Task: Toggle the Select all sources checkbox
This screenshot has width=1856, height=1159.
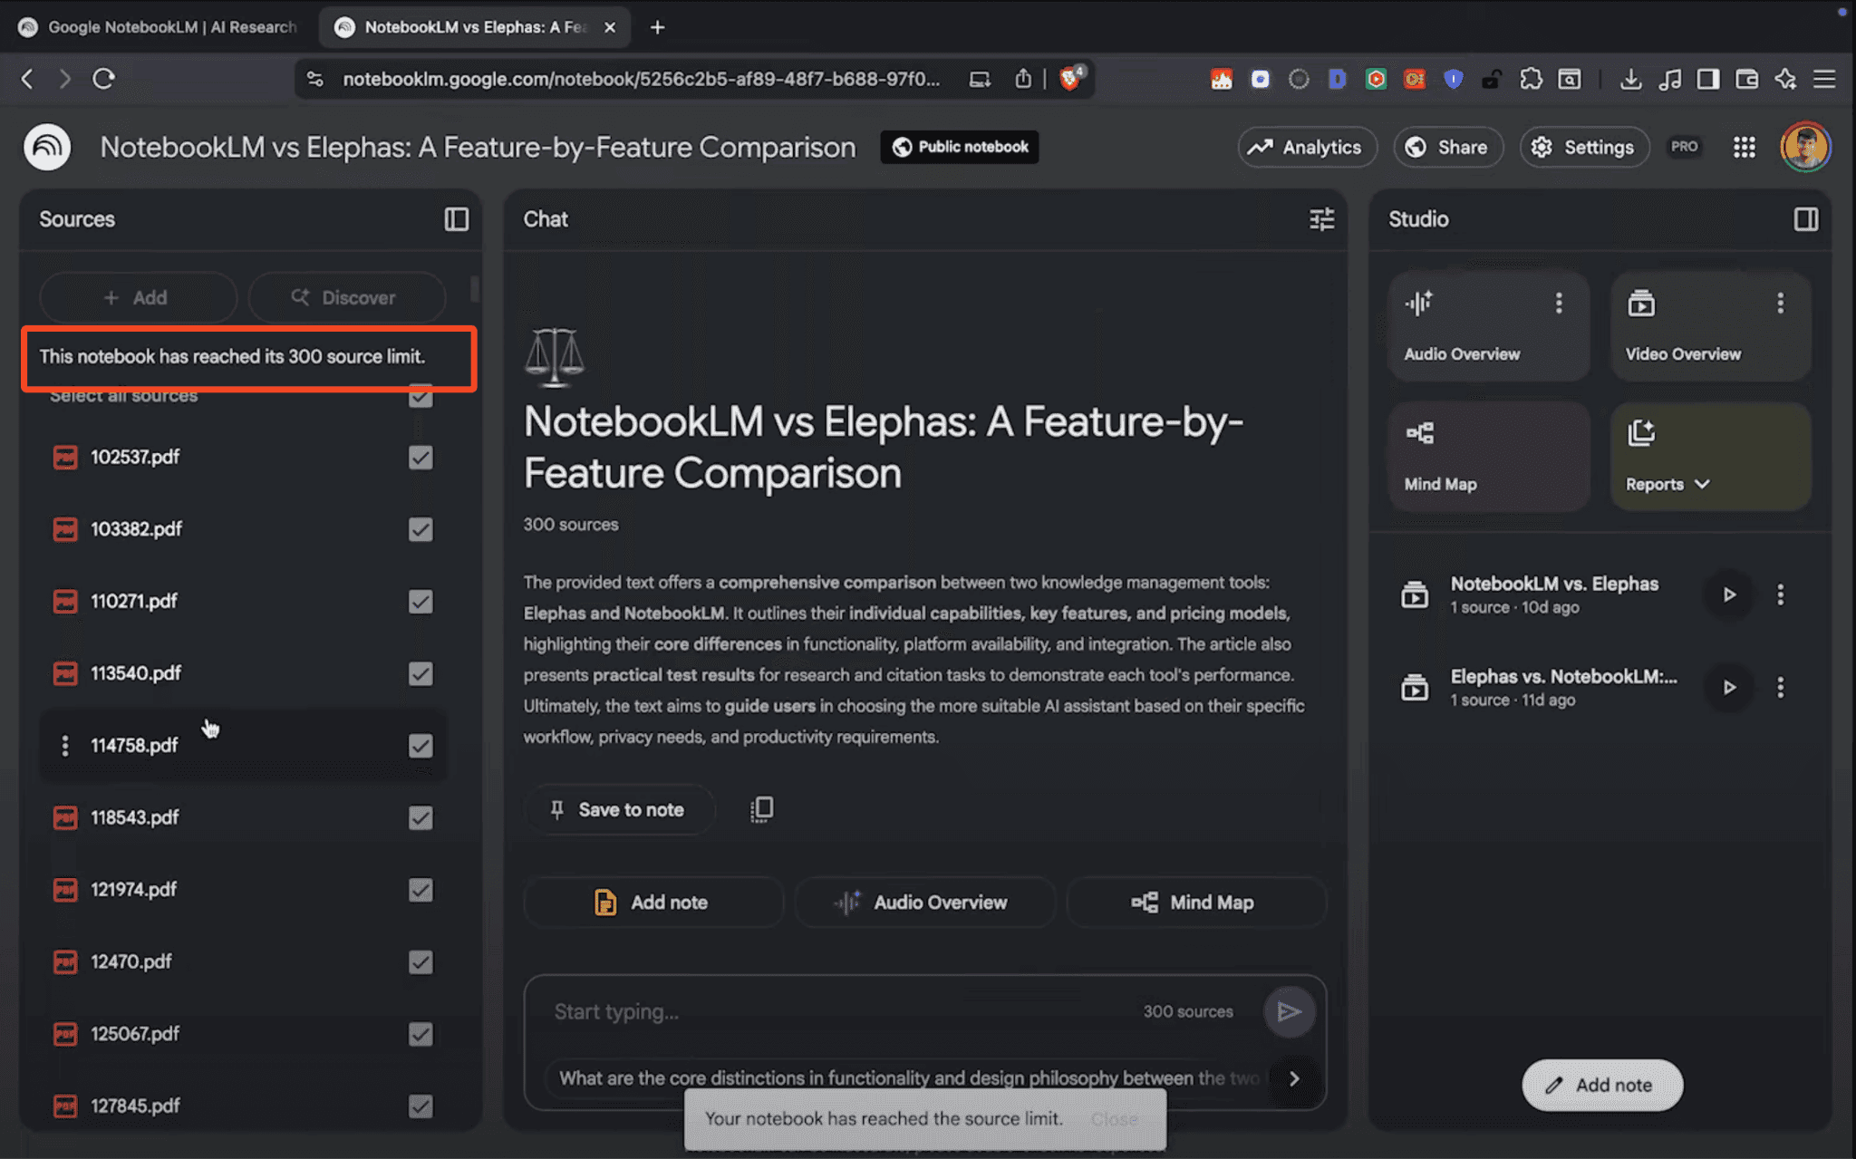Action: tap(420, 397)
